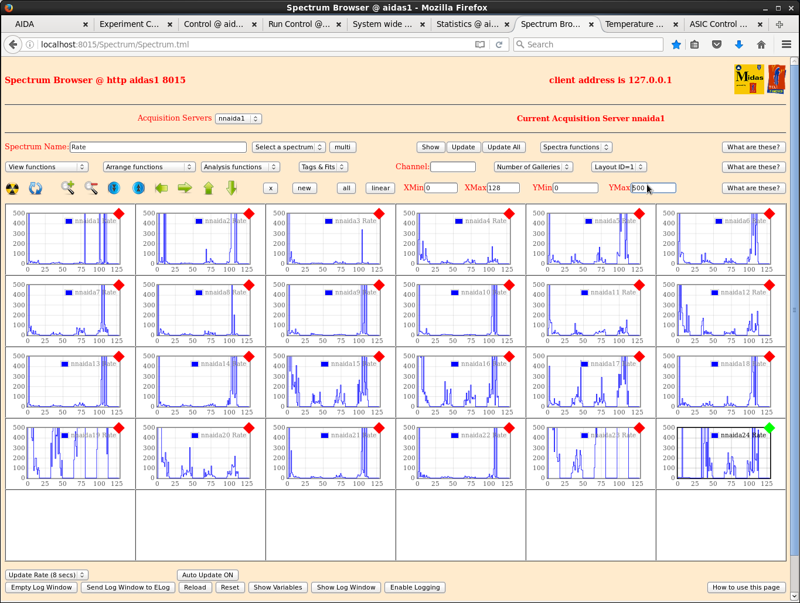The height and width of the screenshot is (603, 800).
Task: Open the Layout ID=1 dropdown
Action: click(619, 167)
